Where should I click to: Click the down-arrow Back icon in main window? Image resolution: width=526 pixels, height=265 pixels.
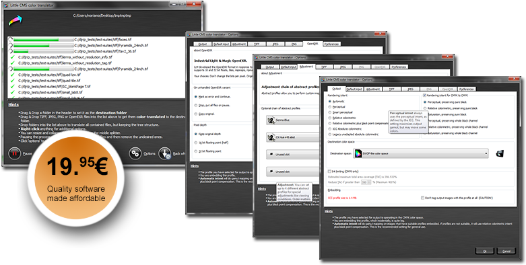[165, 153]
